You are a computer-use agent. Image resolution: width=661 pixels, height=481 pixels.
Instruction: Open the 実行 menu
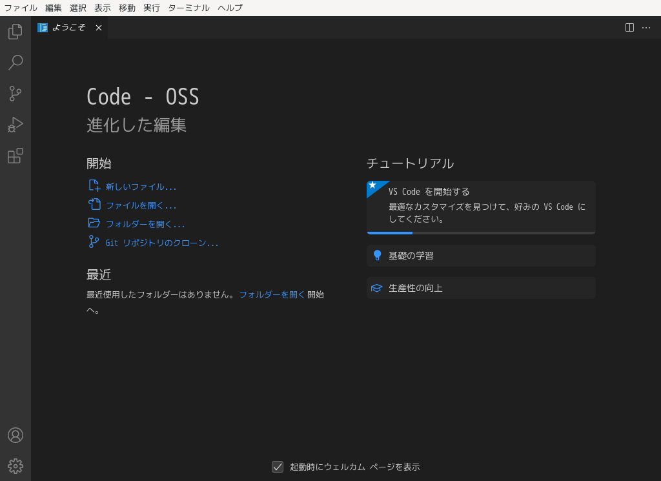(152, 8)
